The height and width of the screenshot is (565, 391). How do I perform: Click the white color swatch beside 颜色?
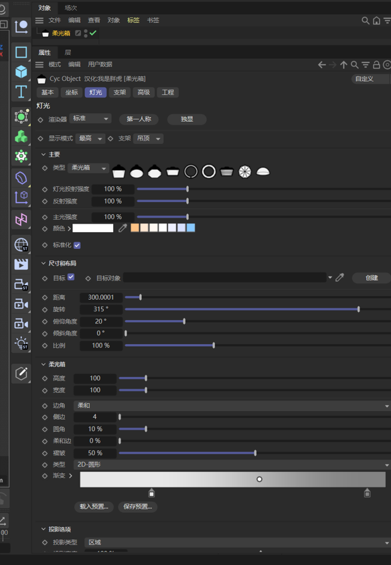(92, 228)
